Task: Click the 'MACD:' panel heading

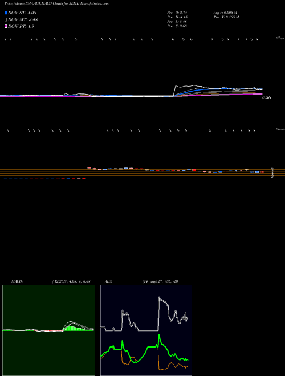Action: (x=17, y=281)
